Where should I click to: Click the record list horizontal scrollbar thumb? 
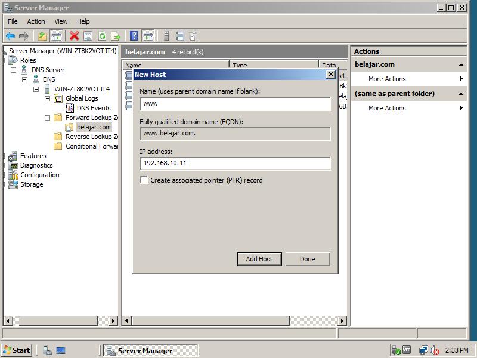coord(210,320)
